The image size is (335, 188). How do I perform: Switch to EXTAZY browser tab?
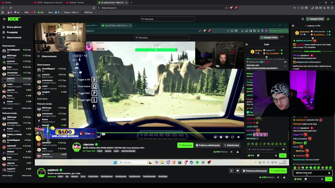coord(49,3)
